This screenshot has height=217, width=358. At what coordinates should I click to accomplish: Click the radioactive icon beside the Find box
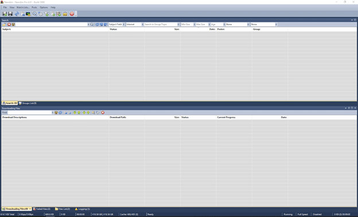point(56,113)
